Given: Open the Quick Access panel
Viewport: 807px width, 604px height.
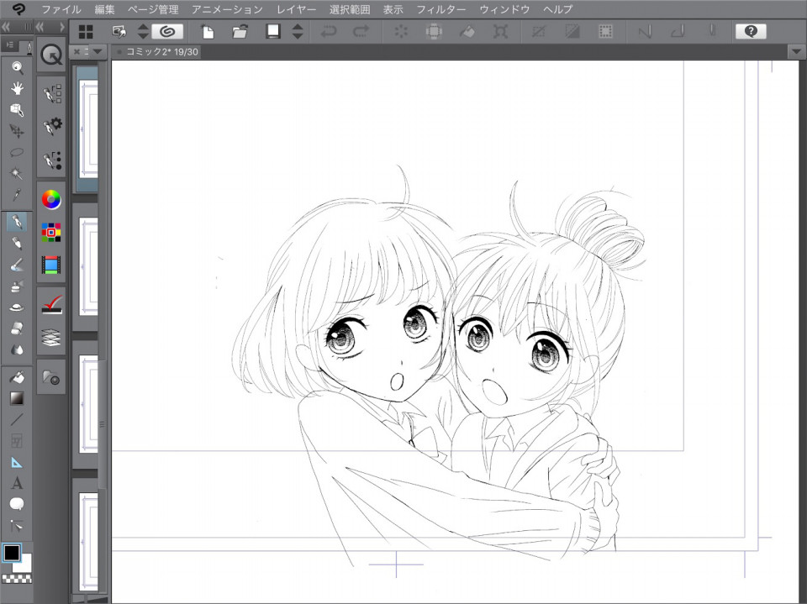Looking at the screenshot, I should pos(51,54).
